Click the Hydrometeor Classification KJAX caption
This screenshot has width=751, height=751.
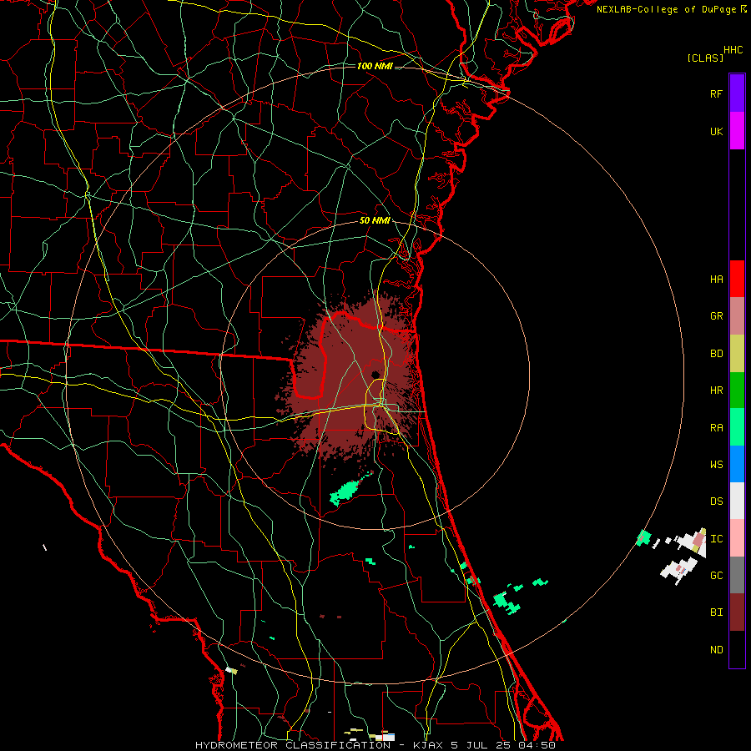pos(375,745)
